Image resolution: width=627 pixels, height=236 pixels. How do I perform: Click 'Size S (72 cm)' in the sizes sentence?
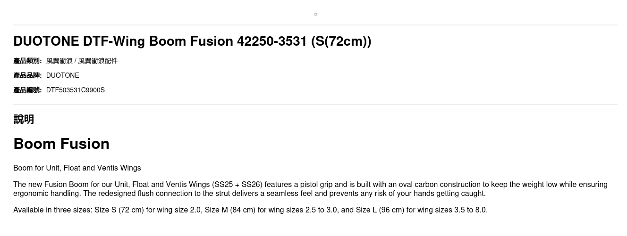pyautogui.click(x=119, y=210)
